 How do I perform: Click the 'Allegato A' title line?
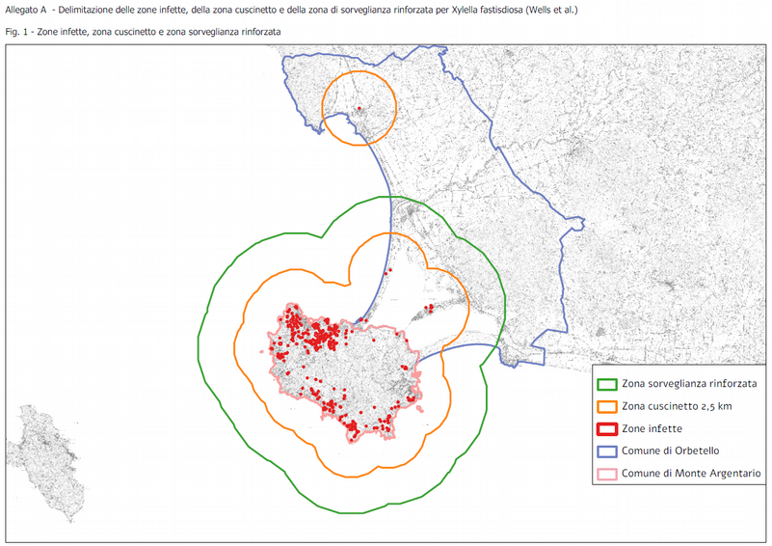tap(291, 10)
